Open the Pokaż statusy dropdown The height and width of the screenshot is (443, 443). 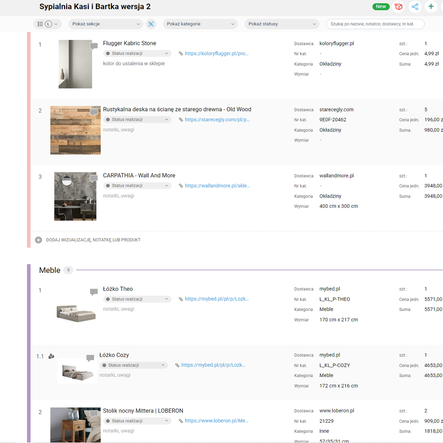coord(282,24)
